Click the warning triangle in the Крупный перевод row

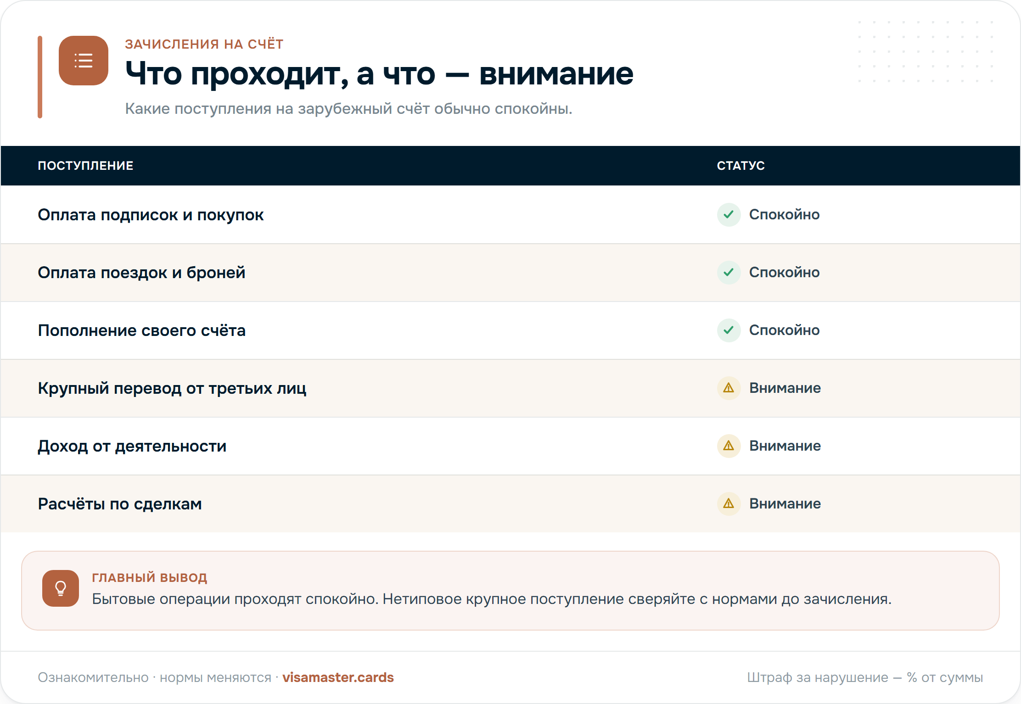[729, 388]
